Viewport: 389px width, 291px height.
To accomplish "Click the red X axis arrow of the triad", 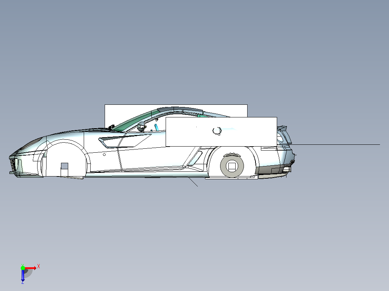I will click(x=31, y=268).
